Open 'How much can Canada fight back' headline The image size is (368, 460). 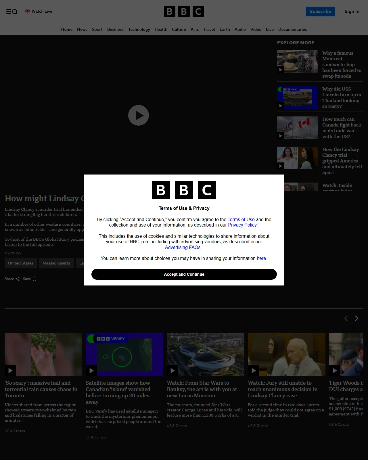342,128
